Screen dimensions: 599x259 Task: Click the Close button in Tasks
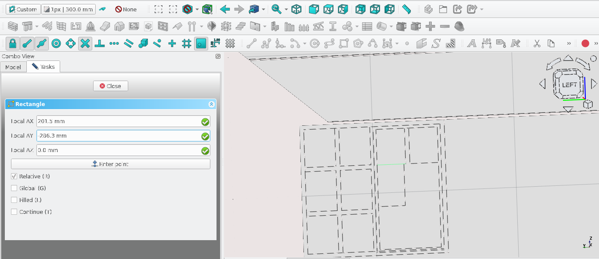(111, 86)
